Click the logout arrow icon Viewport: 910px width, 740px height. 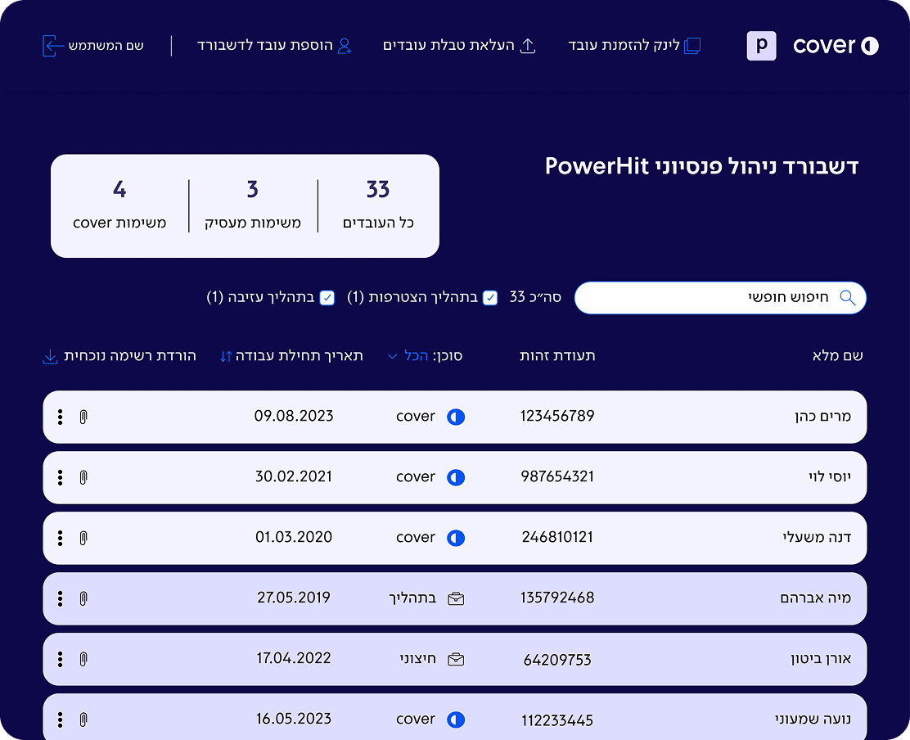click(52, 46)
